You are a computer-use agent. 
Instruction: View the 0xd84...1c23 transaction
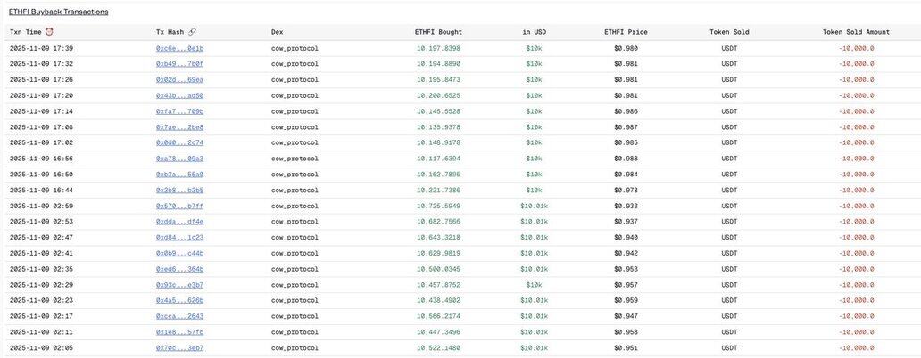point(179,237)
